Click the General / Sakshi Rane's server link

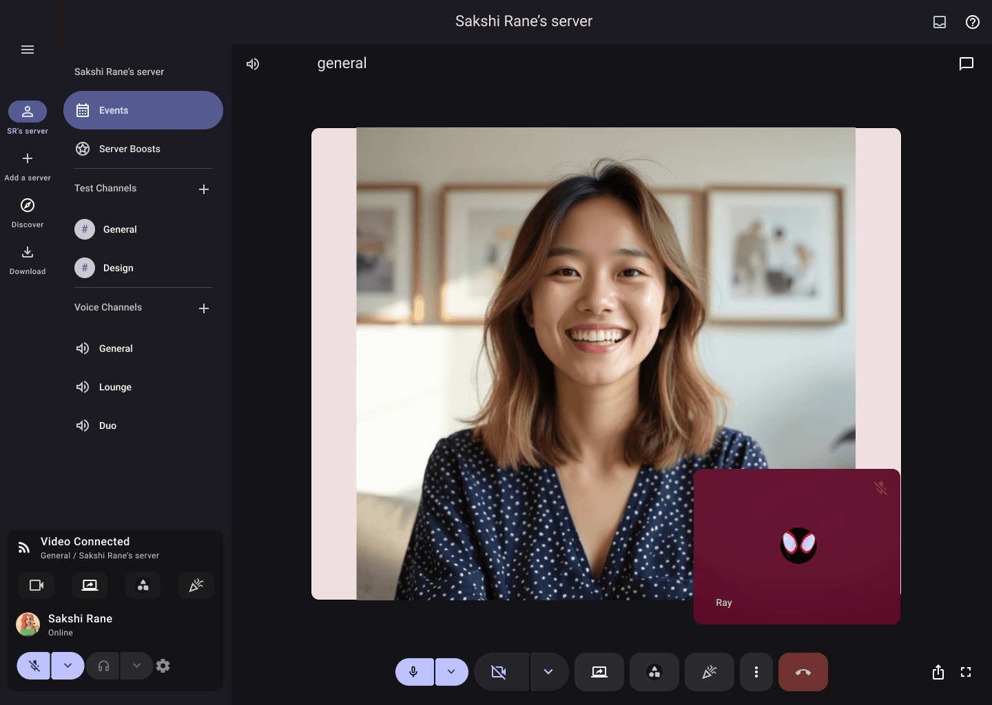tap(100, 556)
